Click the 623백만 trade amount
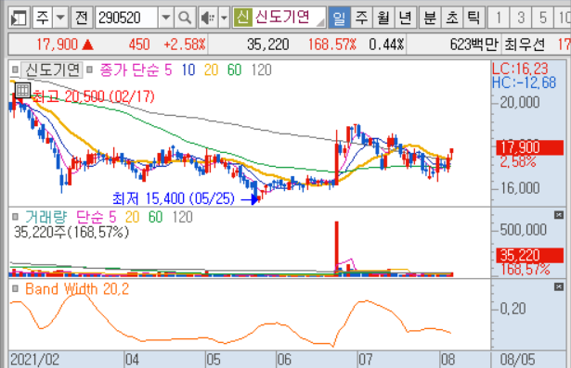Screen dimensions: 571x368 coord(474,44)
